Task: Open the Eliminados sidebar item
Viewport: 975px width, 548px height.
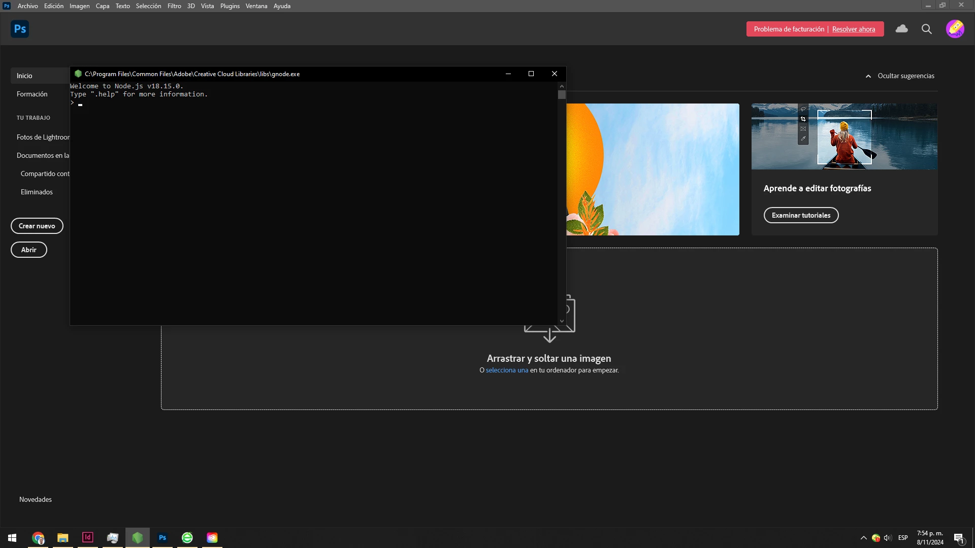Action: pyautogui.click(x=37, y=192)
